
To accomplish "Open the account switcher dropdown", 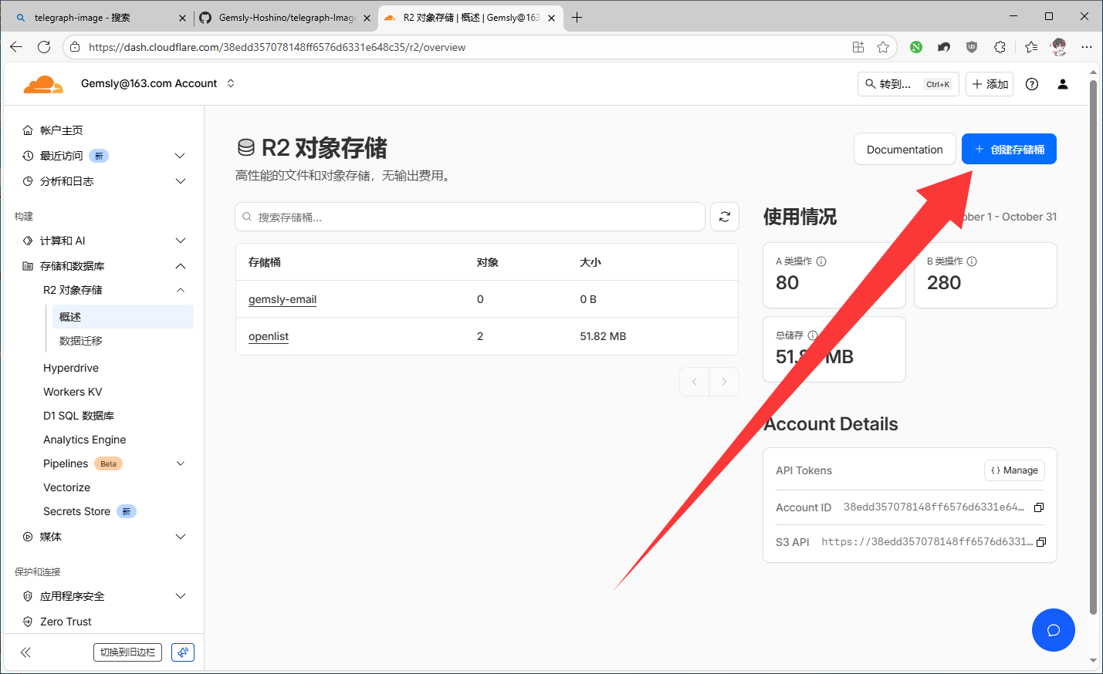I will pyautogui.click(x=231, y=83).
